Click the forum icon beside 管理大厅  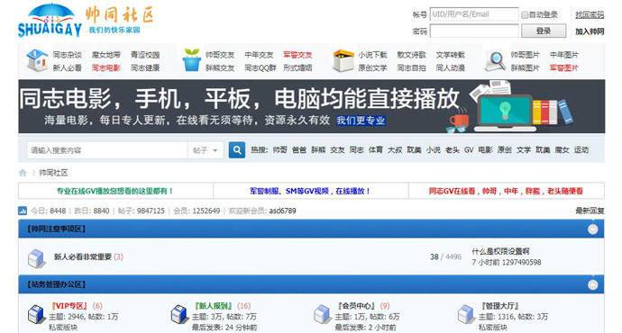coord(466,314)
